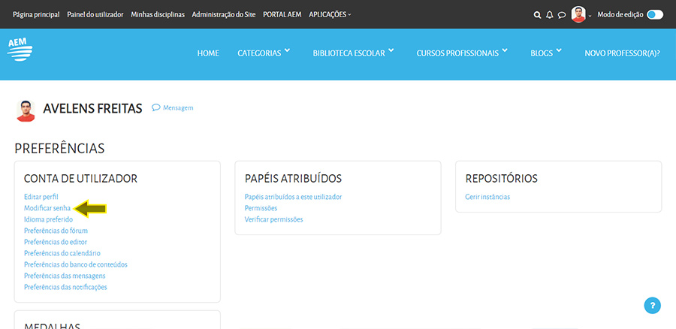Send a Mensagem to the user
The image size is (676, 329).
pos(173,108)
